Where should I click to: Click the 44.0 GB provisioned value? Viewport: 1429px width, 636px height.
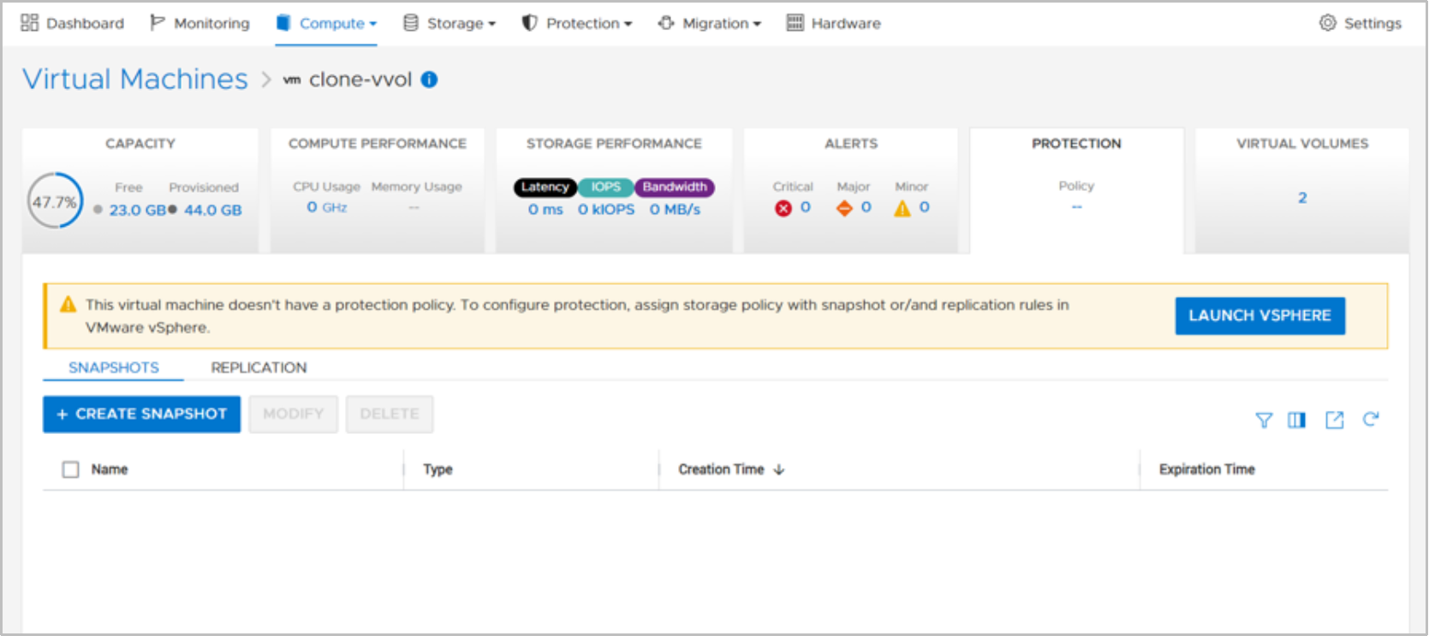pos(212,211)
